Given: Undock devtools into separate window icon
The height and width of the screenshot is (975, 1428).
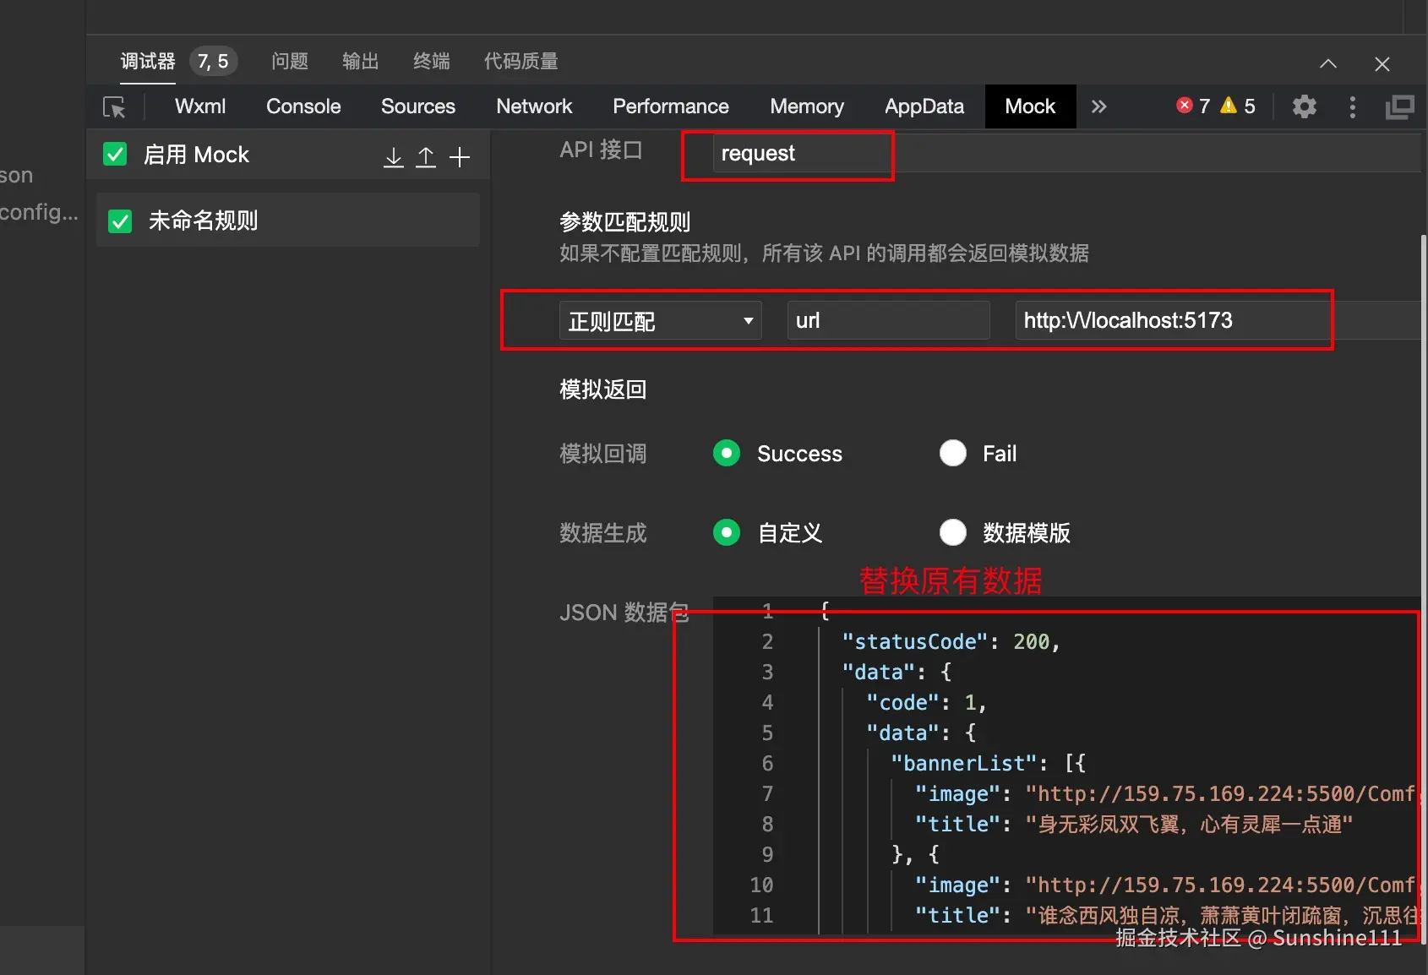Looking at the screenshot, I should [x=1399, y=106].
